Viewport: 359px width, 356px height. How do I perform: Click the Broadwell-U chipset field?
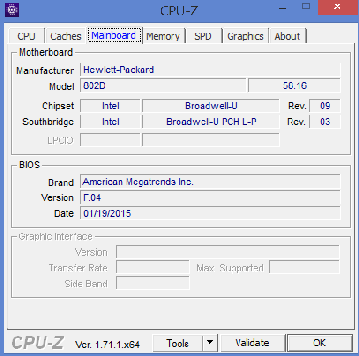(211, 106)
